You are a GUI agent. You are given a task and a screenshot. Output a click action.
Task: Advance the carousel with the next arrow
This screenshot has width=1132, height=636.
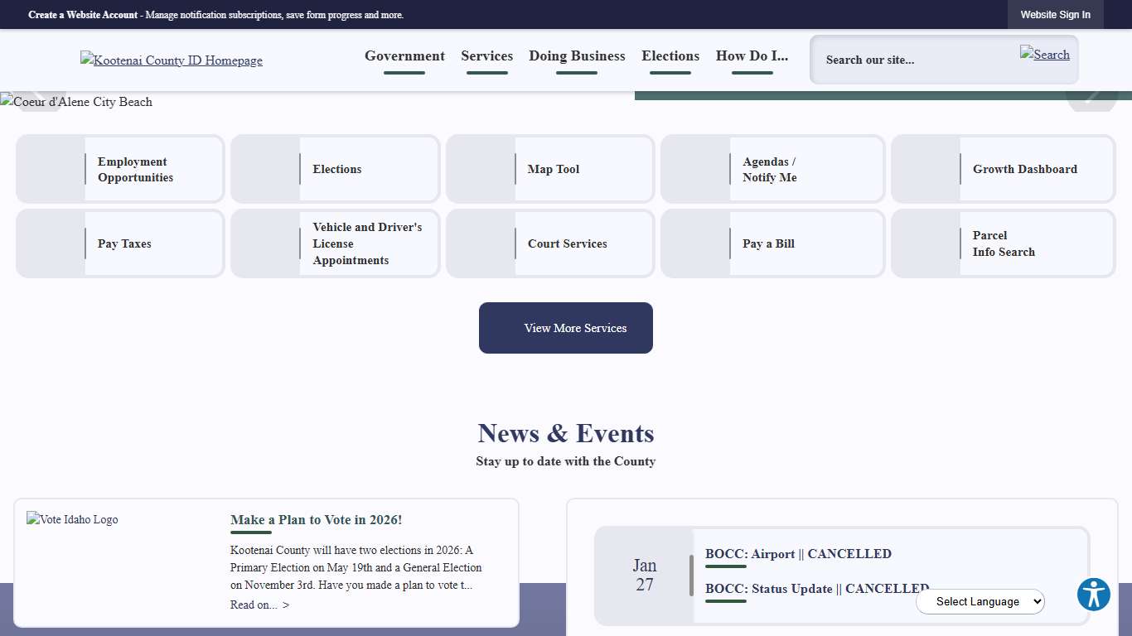[x=1091, y=94]
